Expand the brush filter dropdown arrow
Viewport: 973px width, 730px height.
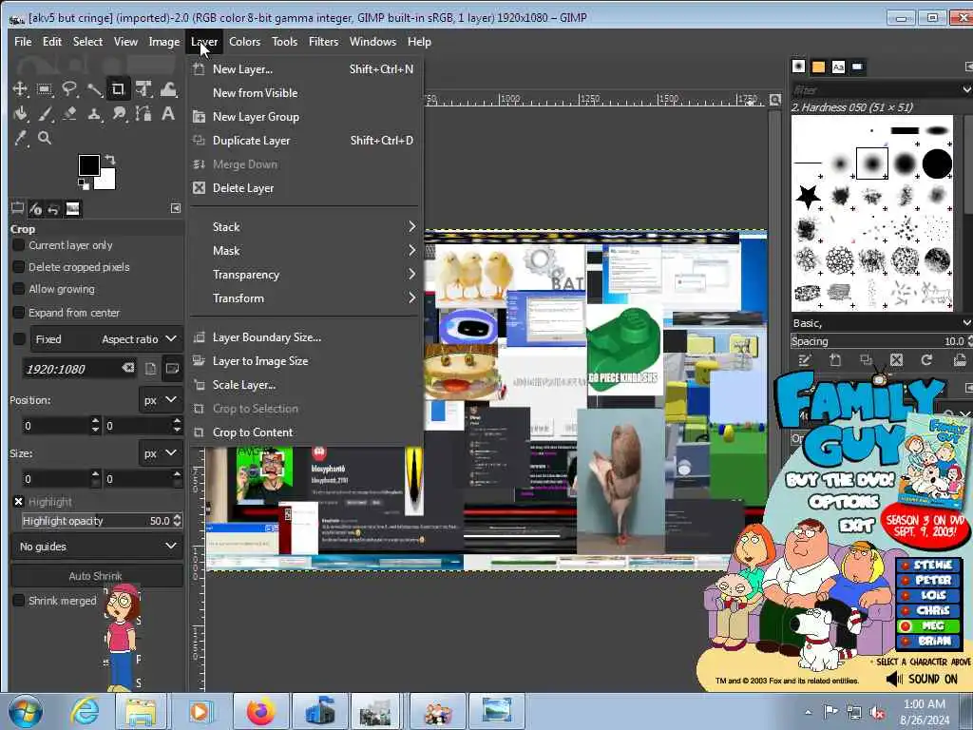(966, 89)
